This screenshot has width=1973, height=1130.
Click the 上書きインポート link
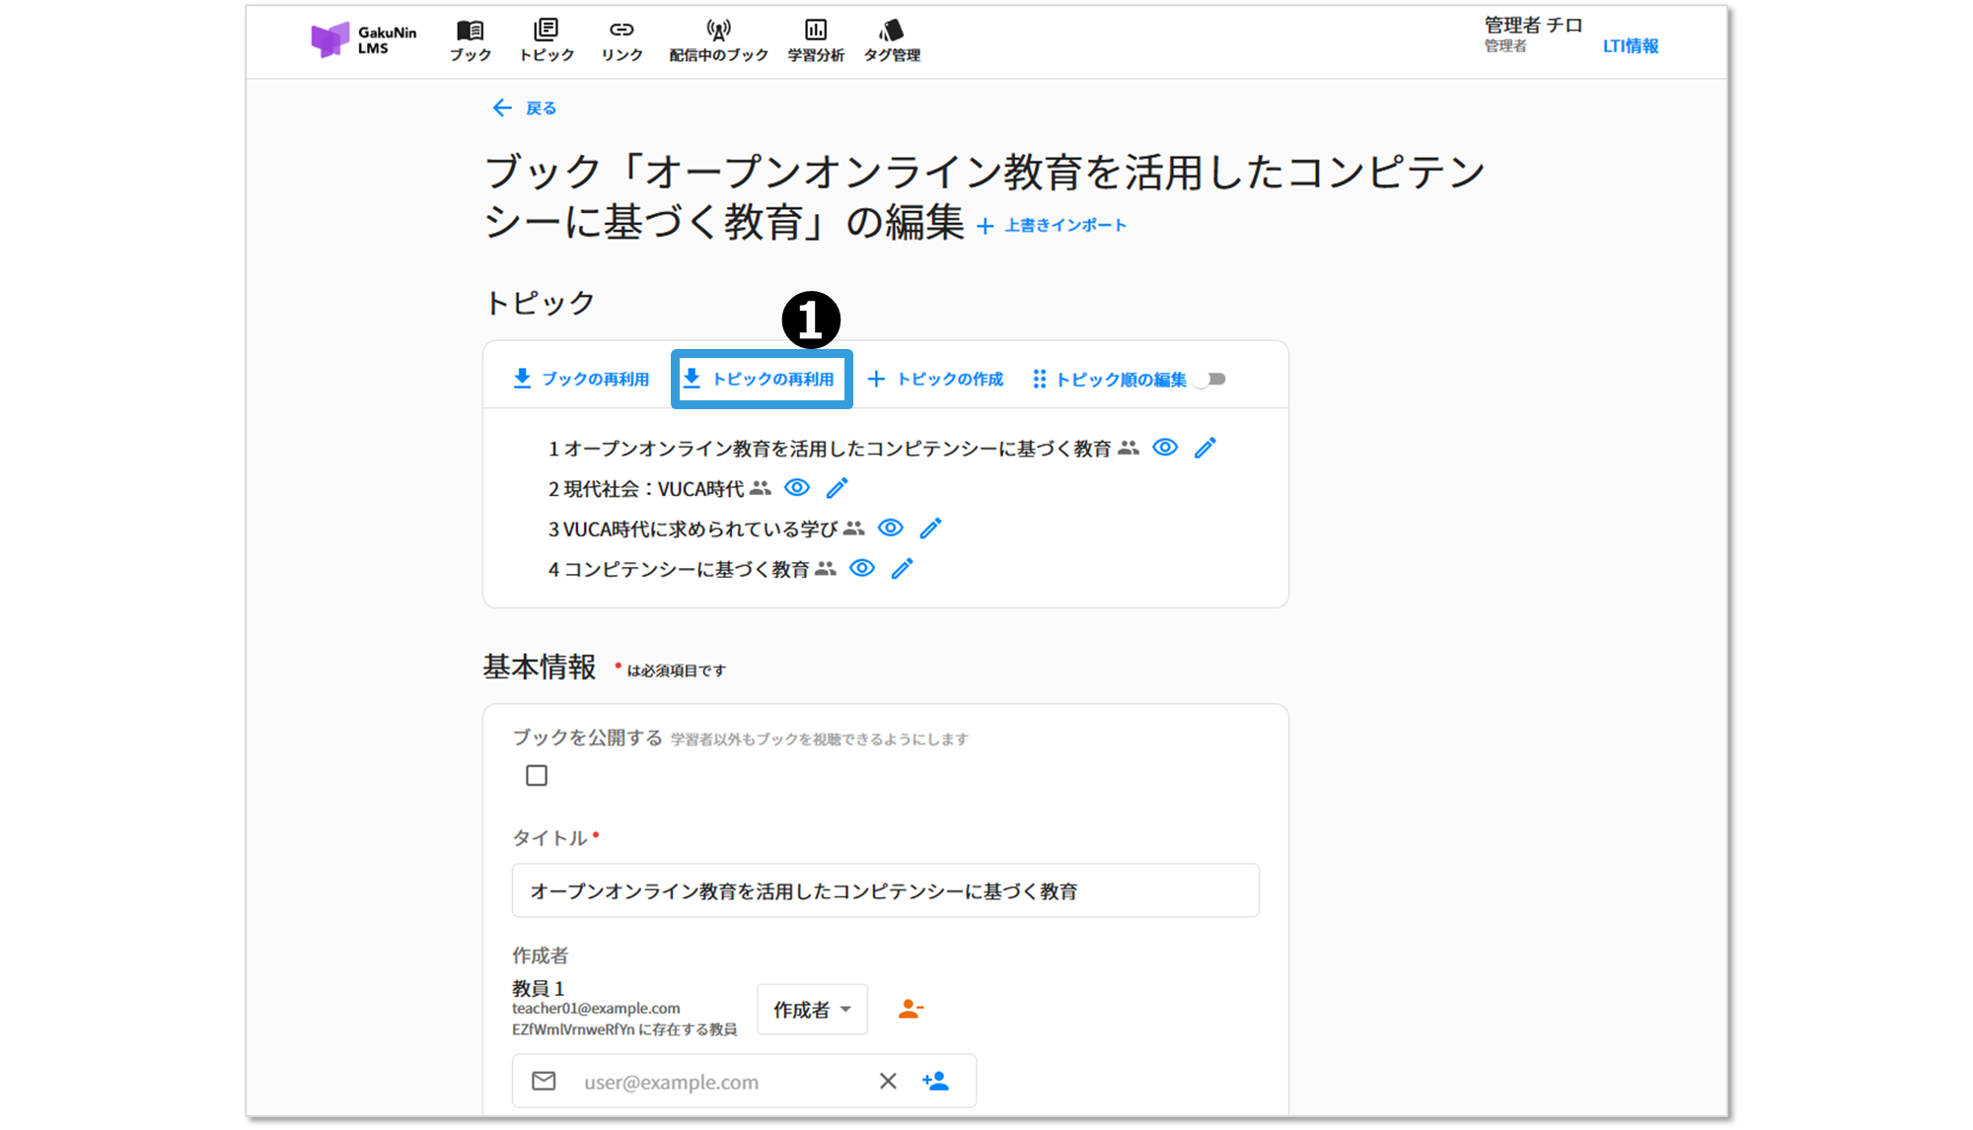coord(1053,226)
